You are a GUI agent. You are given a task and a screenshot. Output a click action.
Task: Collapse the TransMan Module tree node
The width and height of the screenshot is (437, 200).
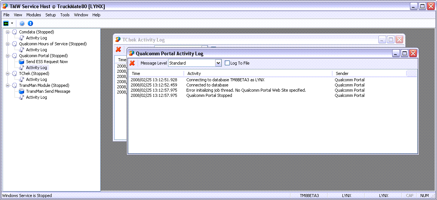pyautogui.click(x=8, y=85)
